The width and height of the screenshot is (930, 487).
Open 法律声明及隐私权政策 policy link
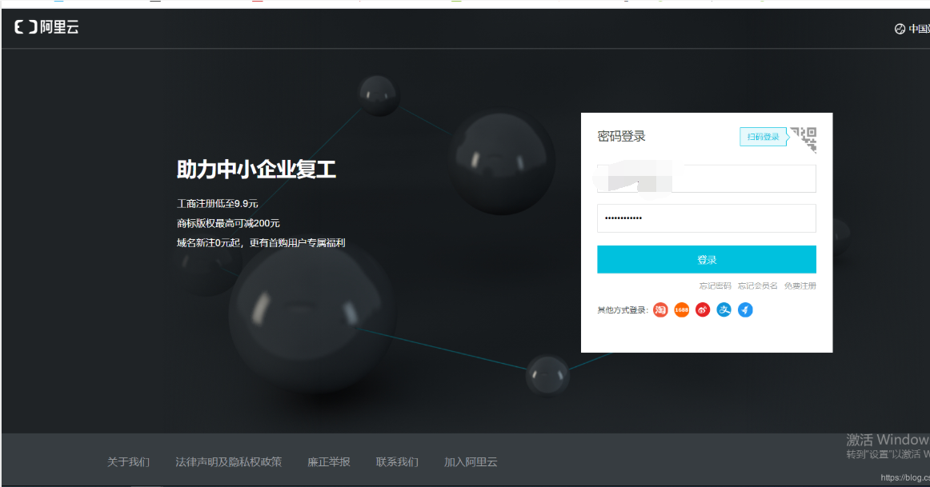227,461
